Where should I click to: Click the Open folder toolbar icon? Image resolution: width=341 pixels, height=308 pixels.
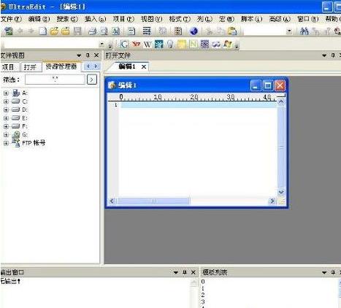pyautogui.click(x=54, y=31)
